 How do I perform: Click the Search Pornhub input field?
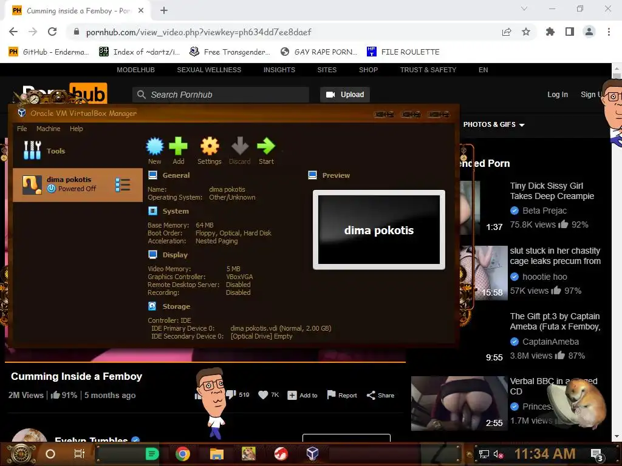(220, 95)
